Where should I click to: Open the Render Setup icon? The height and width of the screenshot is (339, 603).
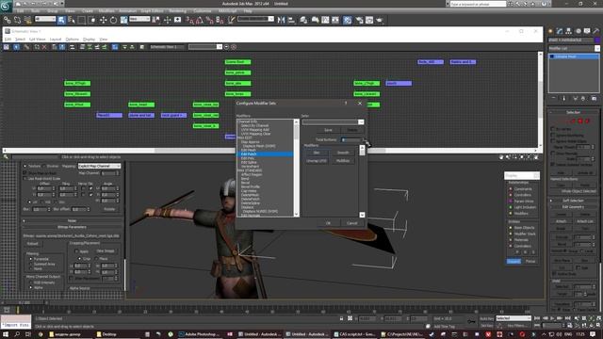coord(359,20)
